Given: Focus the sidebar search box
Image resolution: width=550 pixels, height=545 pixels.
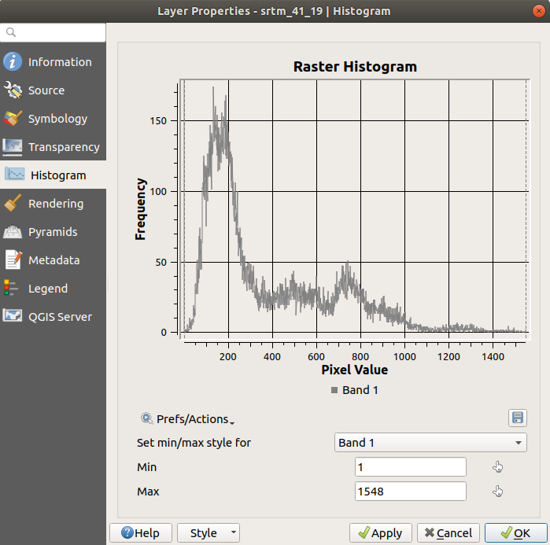Looking at the screenshot, I should [x=59, y=32].
